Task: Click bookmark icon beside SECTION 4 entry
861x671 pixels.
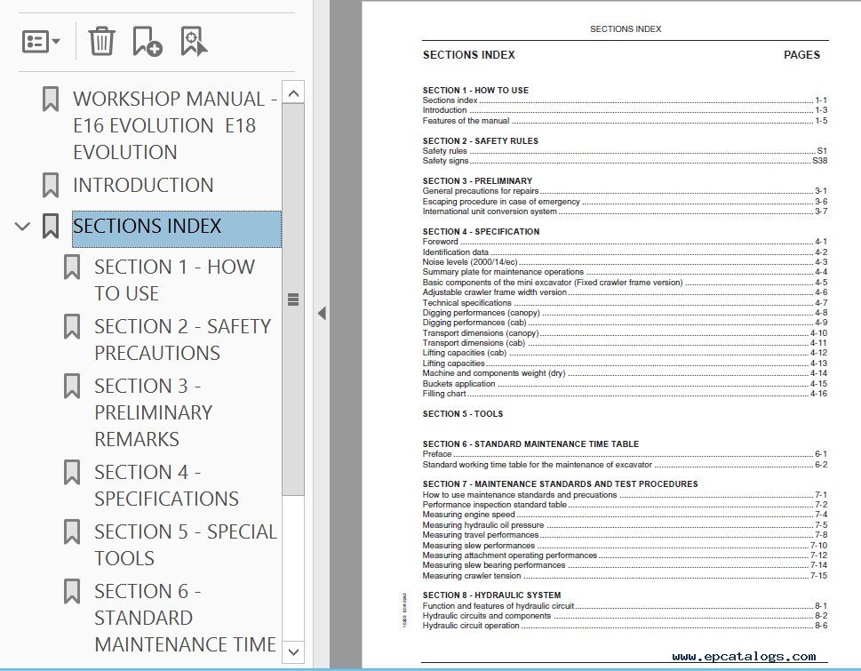Action: 72,472
